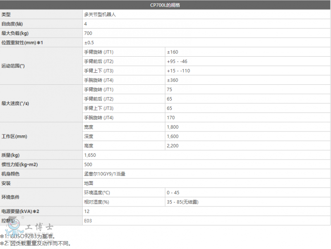
Task: Click the ±360 wrist rotation value
Action: 173,80
